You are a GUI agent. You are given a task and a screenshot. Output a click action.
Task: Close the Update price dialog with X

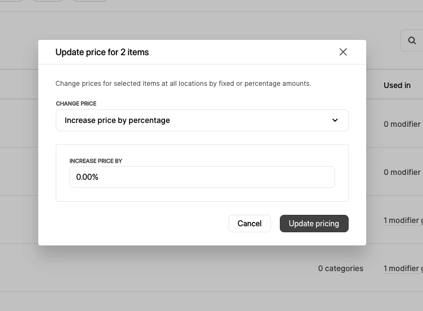343,52
